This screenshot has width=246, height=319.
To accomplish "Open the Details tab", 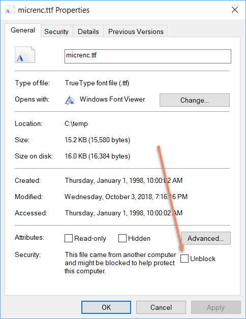I will [88, 31].
